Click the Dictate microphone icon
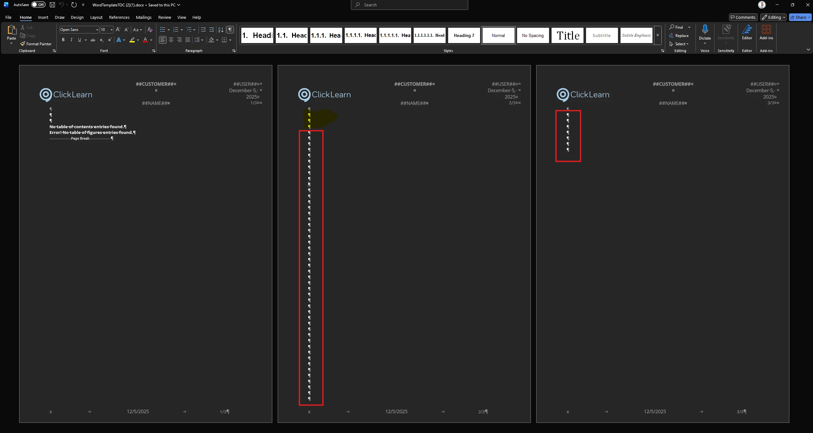813x433 pixels. (x=705, y=30)
